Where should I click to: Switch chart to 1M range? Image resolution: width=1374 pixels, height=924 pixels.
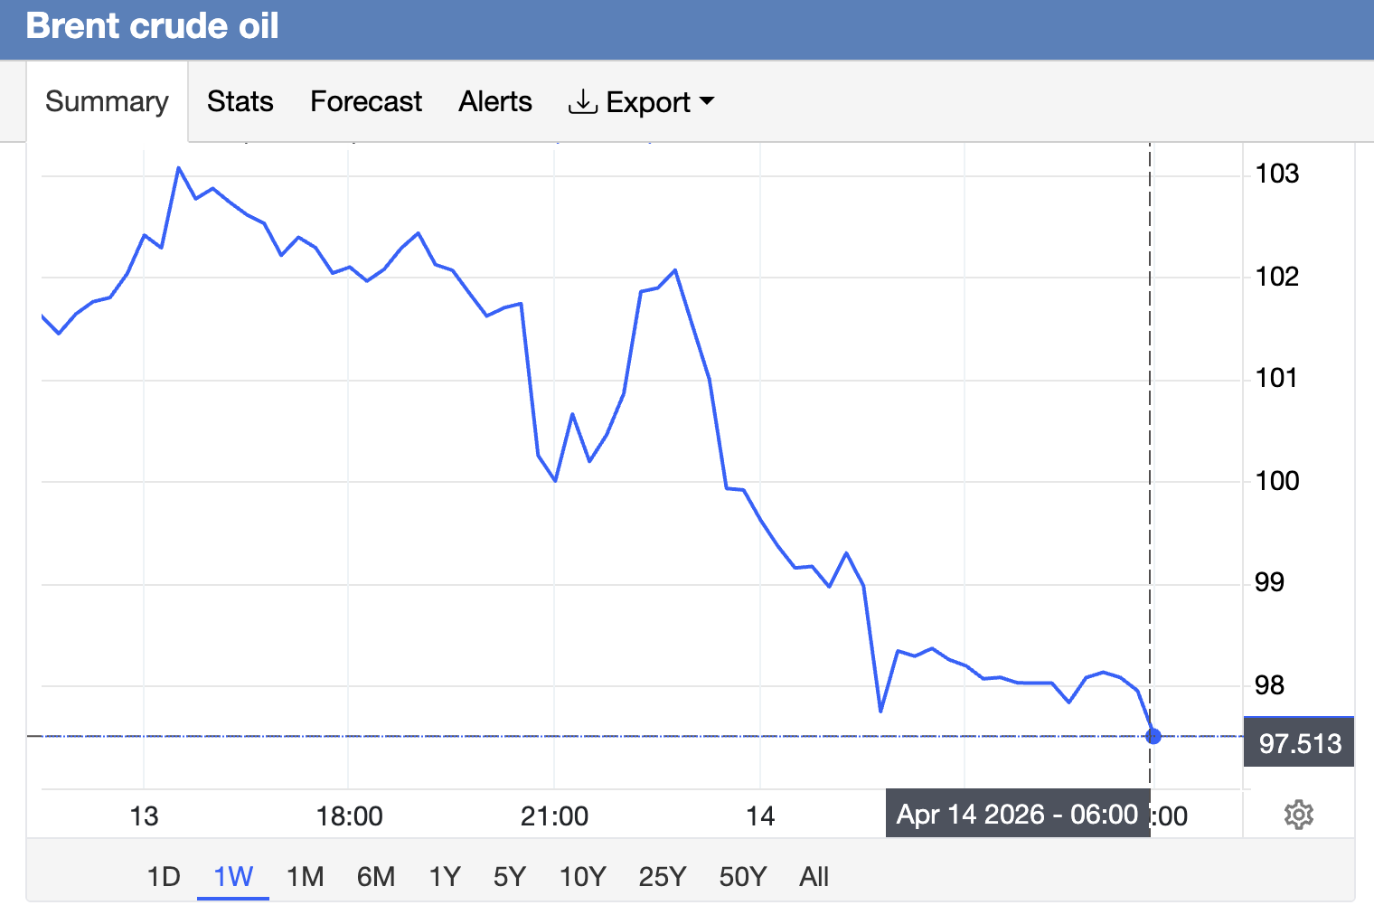pyautogui.click(x=305, y=876)
